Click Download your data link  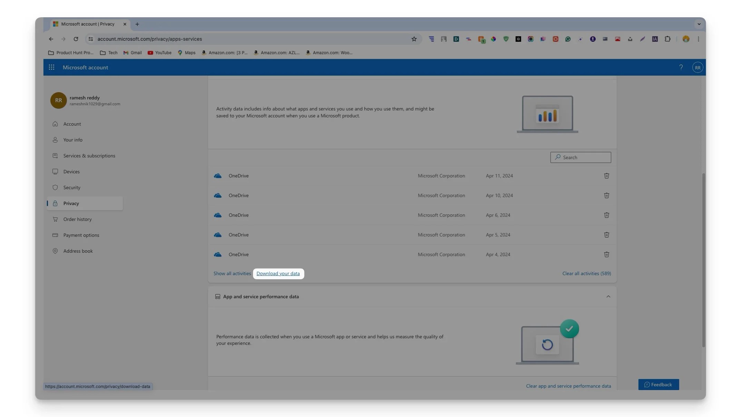pos(278,273)
